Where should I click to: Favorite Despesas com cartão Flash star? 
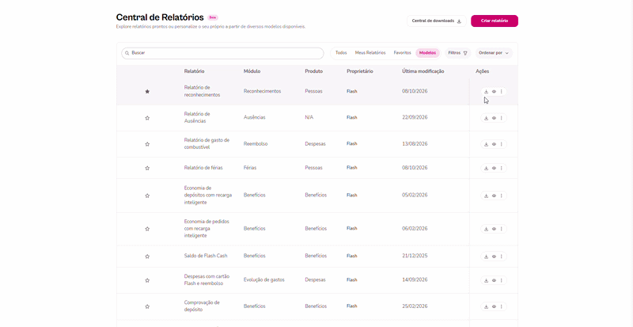tap(147, 280)
